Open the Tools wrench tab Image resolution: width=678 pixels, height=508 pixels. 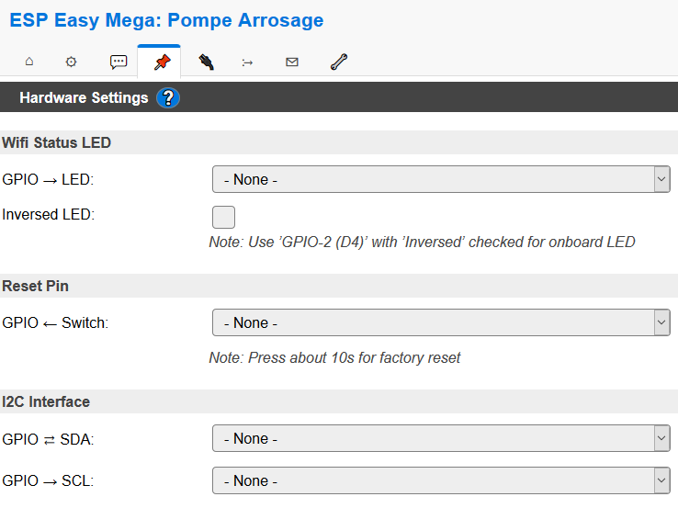coord(338,62)
